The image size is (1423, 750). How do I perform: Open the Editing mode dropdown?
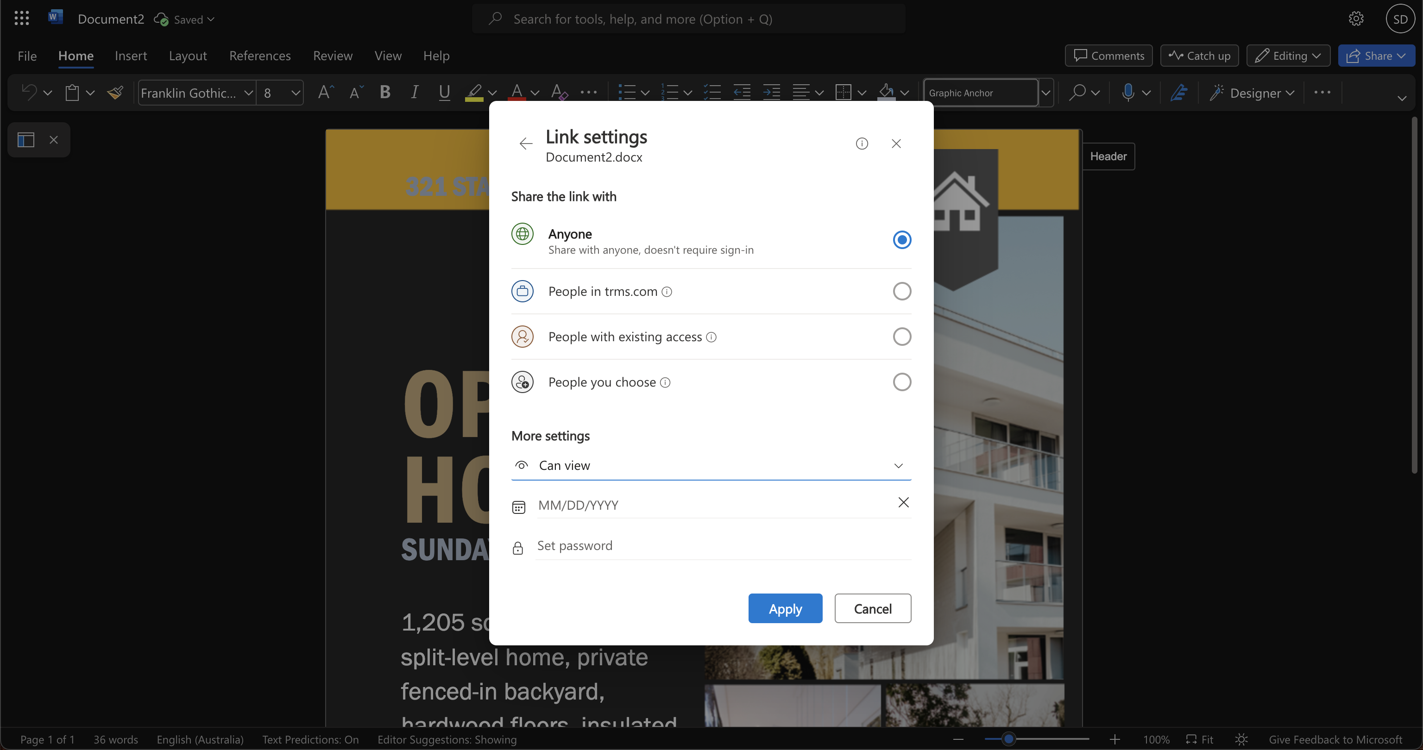pyautogui.click(x=1288, y=56)
